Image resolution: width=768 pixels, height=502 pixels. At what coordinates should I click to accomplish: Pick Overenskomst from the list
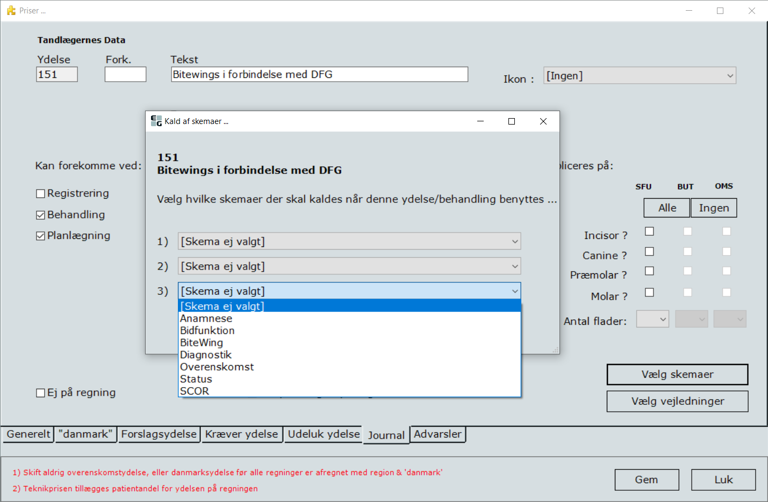point(349,367)
